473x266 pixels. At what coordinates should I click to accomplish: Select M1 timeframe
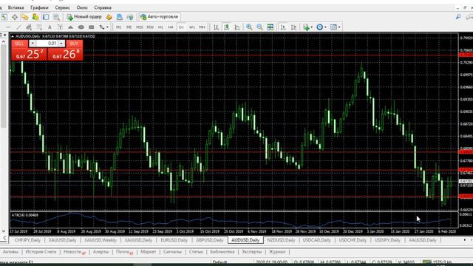tap(118, 27)
